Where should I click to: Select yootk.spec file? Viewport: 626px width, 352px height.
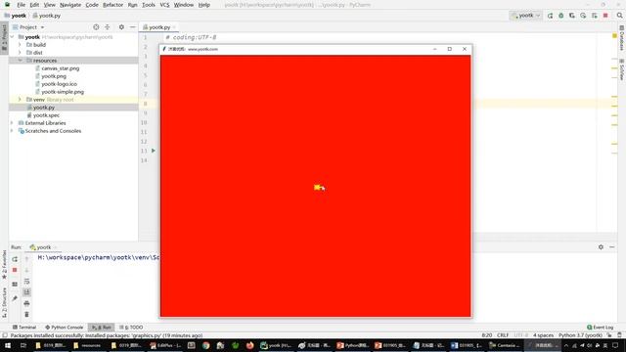(46, 115)
